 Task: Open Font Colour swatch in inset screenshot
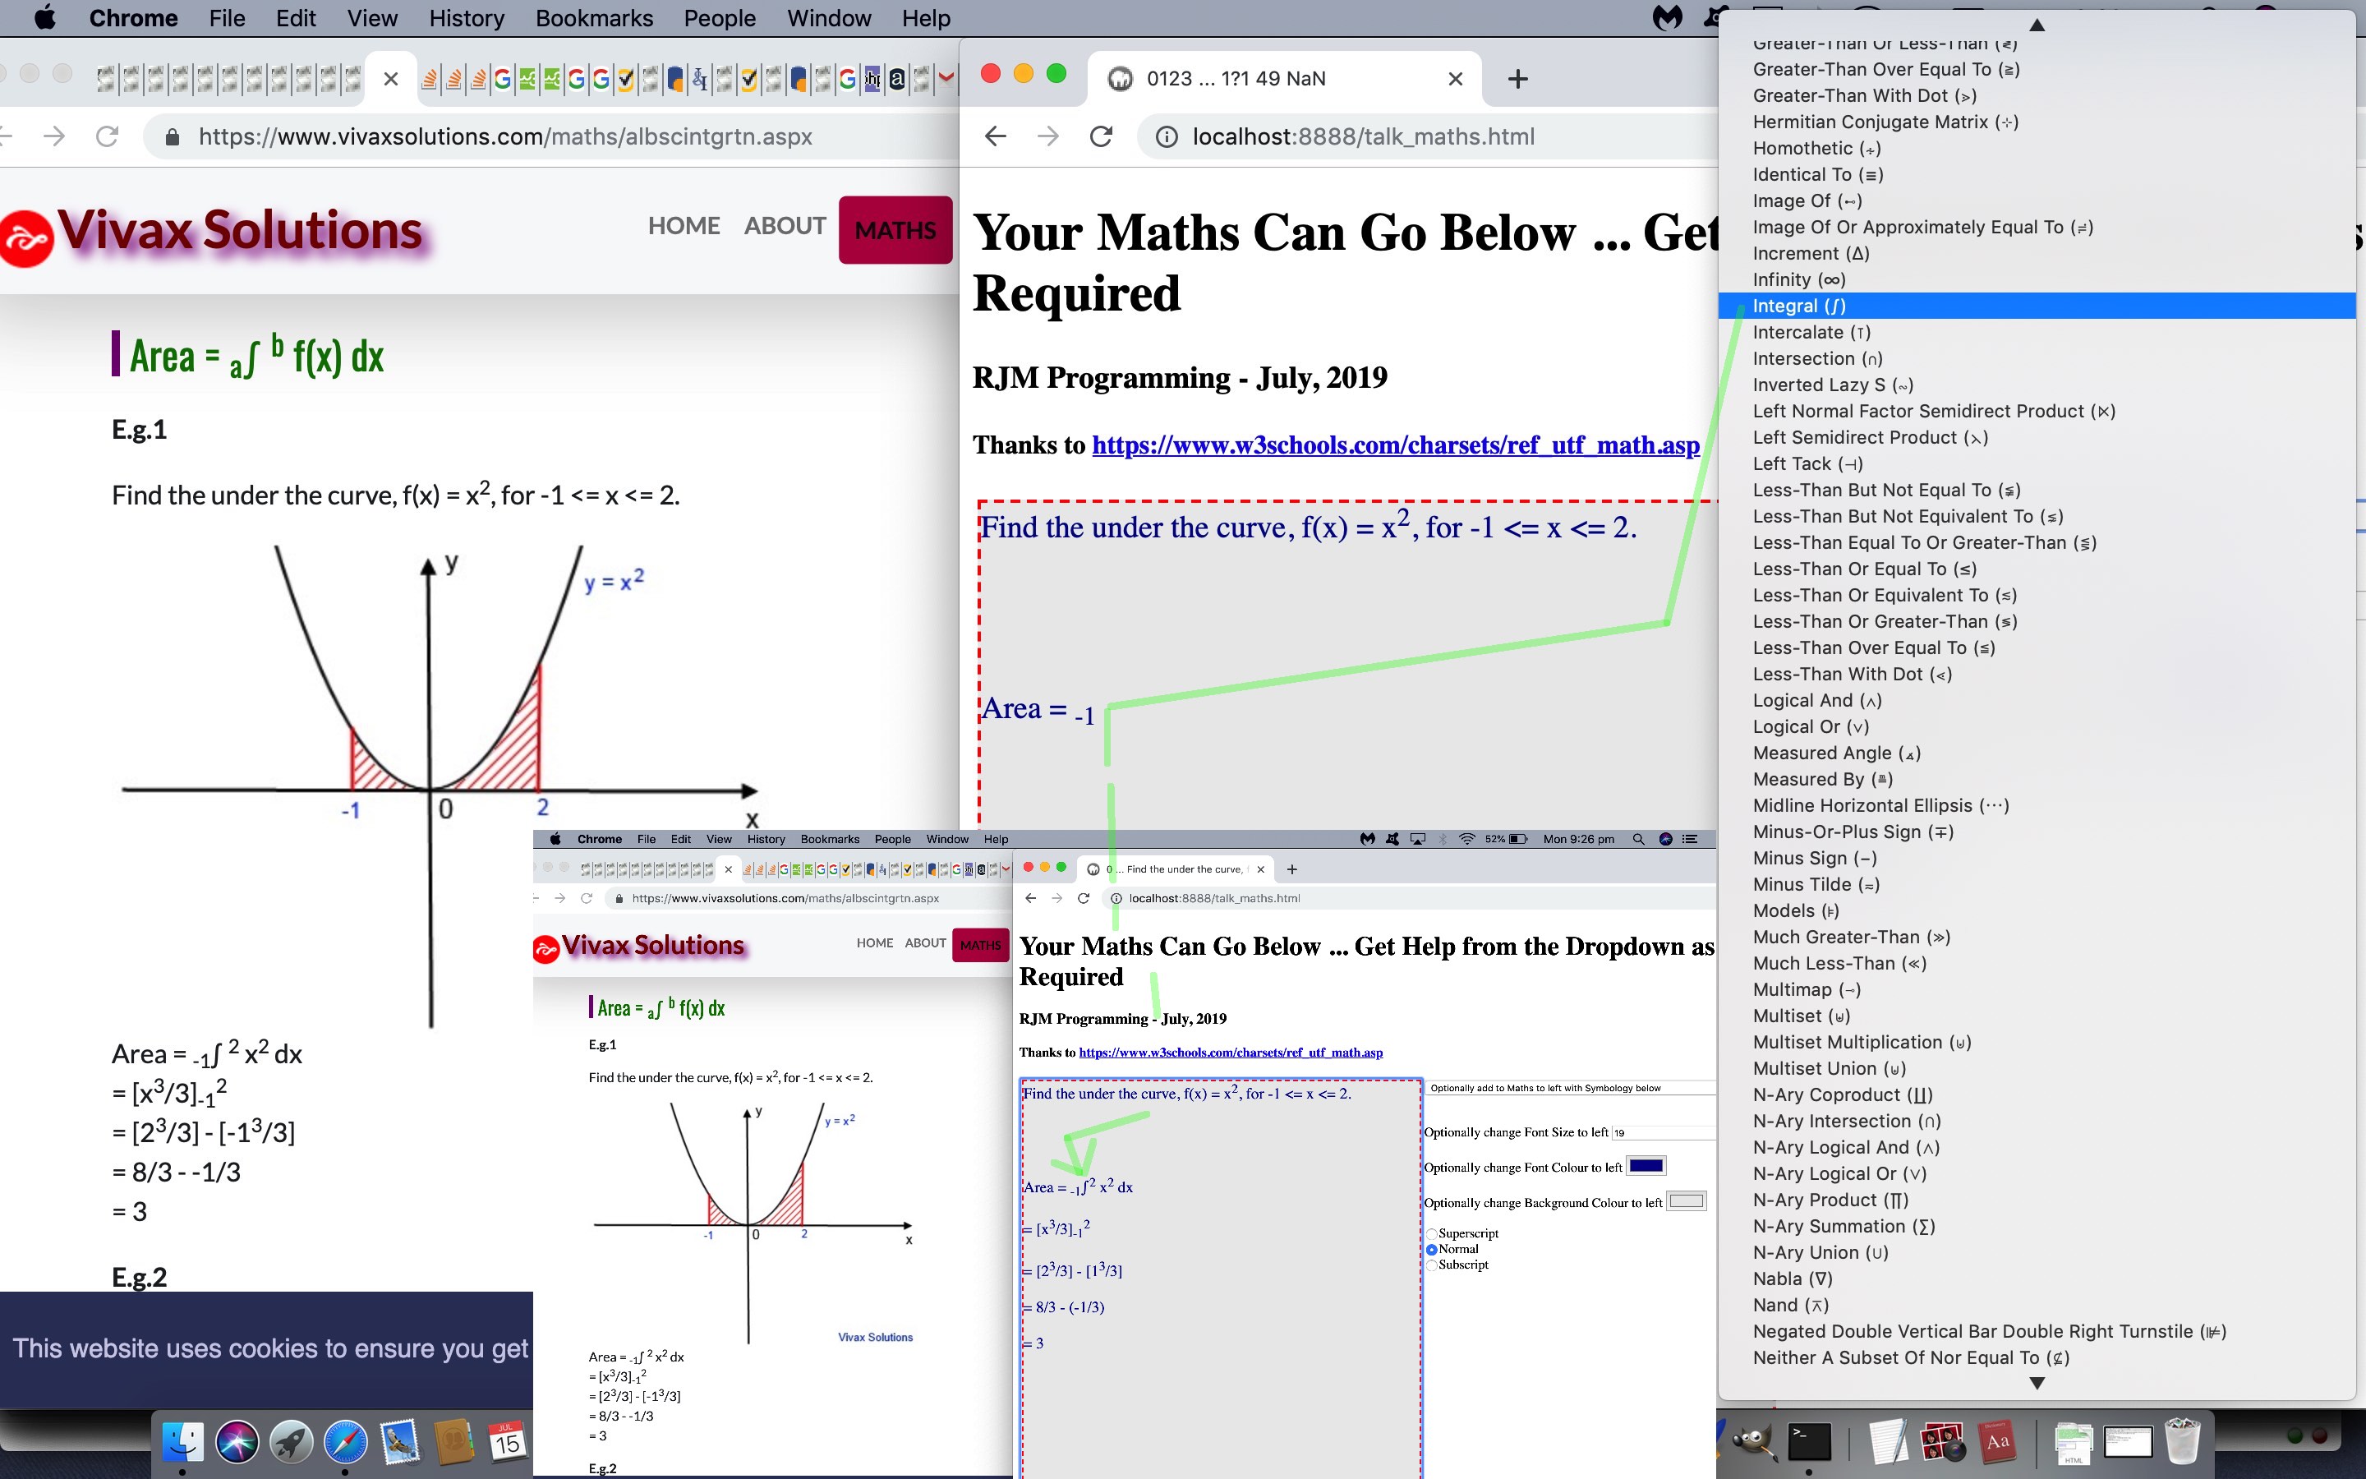point(1646,1166)
